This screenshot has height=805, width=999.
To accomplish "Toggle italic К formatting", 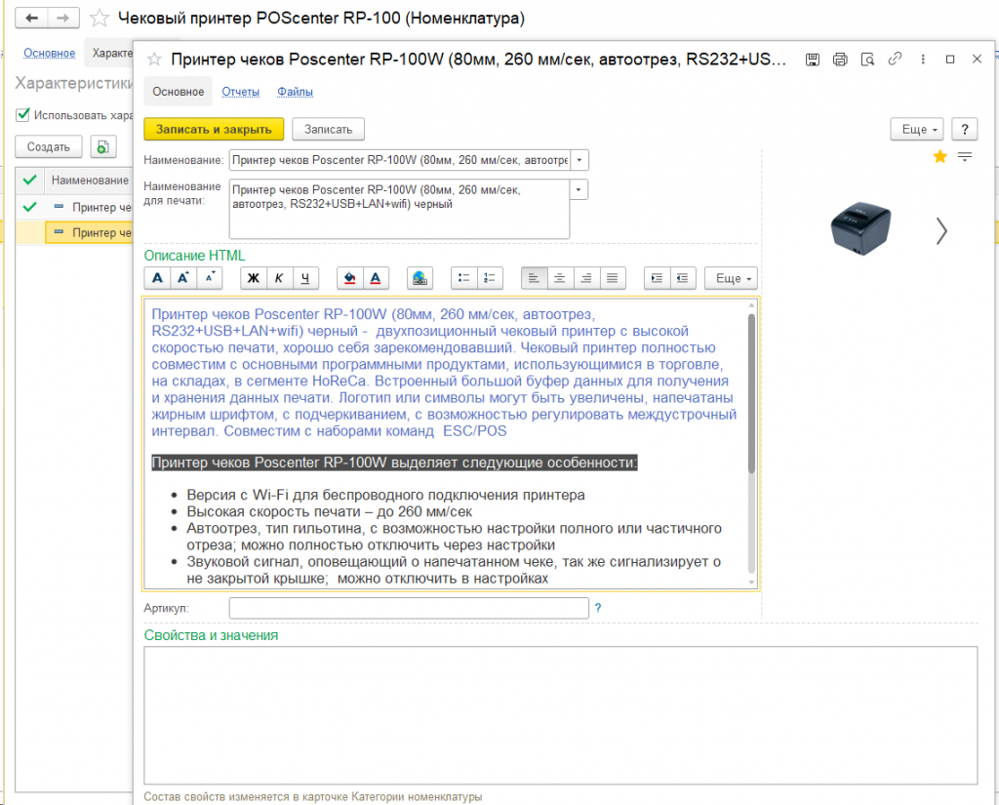I will pos(279,278).
